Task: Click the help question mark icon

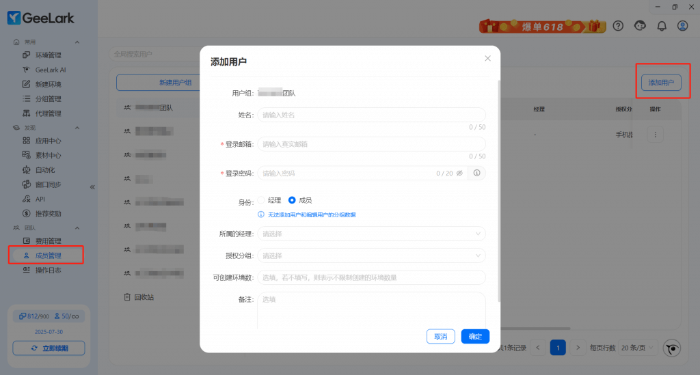Action: pyautogui.click(x=618, y=26)
